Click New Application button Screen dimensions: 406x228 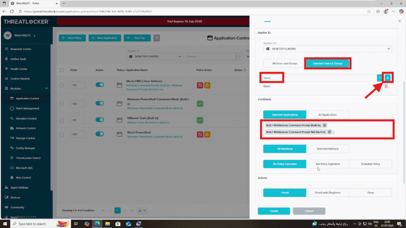pyautogui.click(x=105, y=38)
